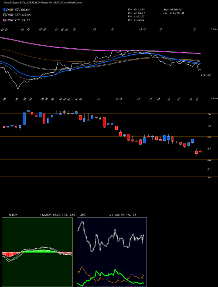Click the 'ADX' panel heading

pyautogui.click(x=83, y=215)
